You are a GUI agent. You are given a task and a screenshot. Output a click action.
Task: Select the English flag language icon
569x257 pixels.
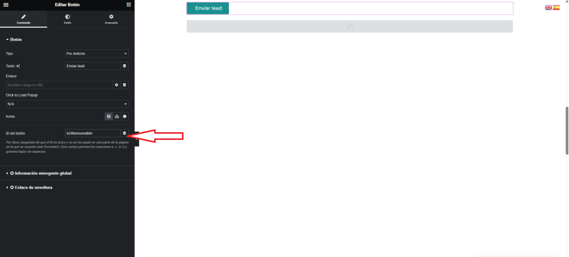point(548,8)
